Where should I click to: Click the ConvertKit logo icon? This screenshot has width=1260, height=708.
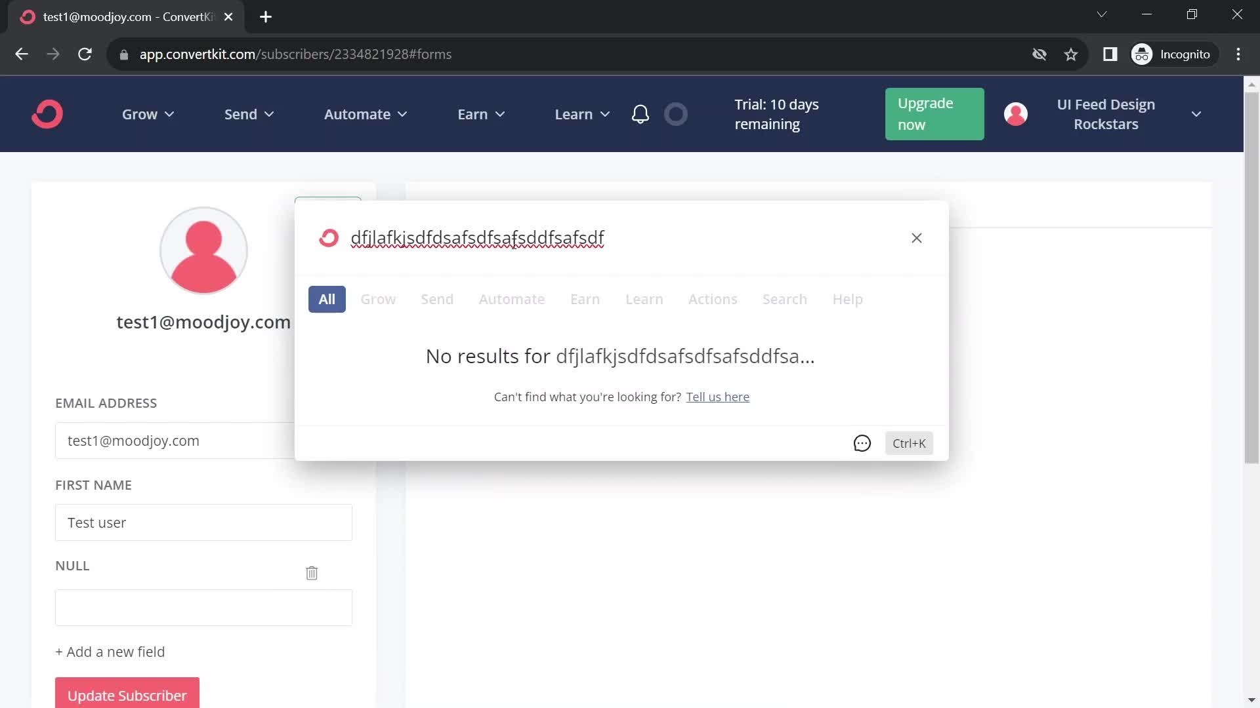point(47,113)
